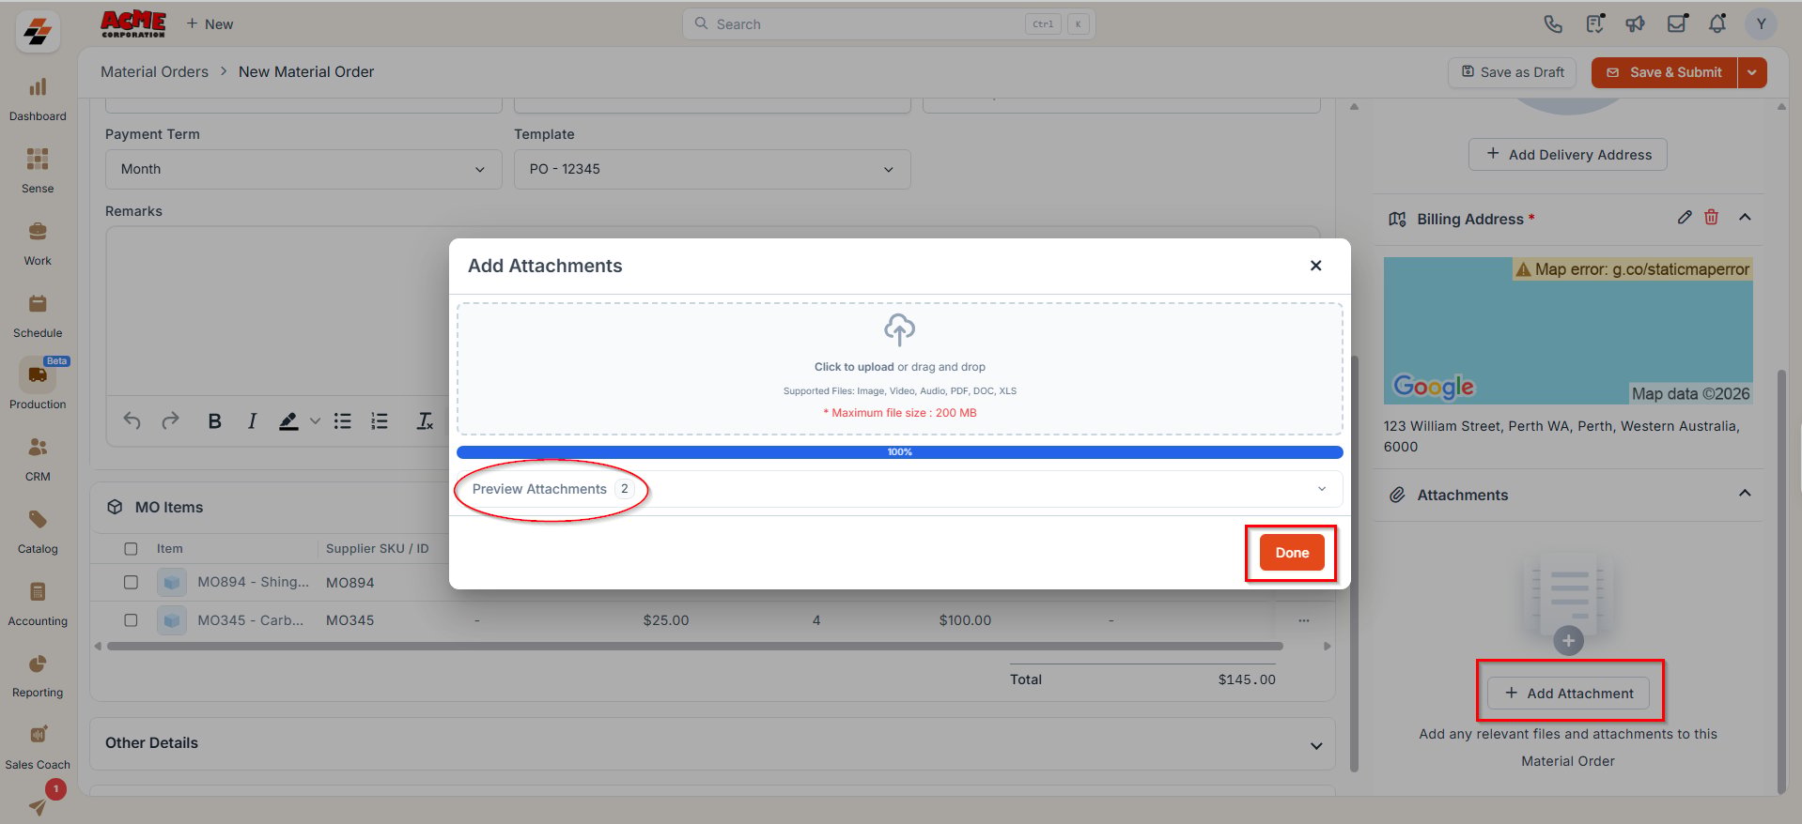1802x824 pixels.
Task: Click the highlight color marker icon
Action: [x=288, y=421]
